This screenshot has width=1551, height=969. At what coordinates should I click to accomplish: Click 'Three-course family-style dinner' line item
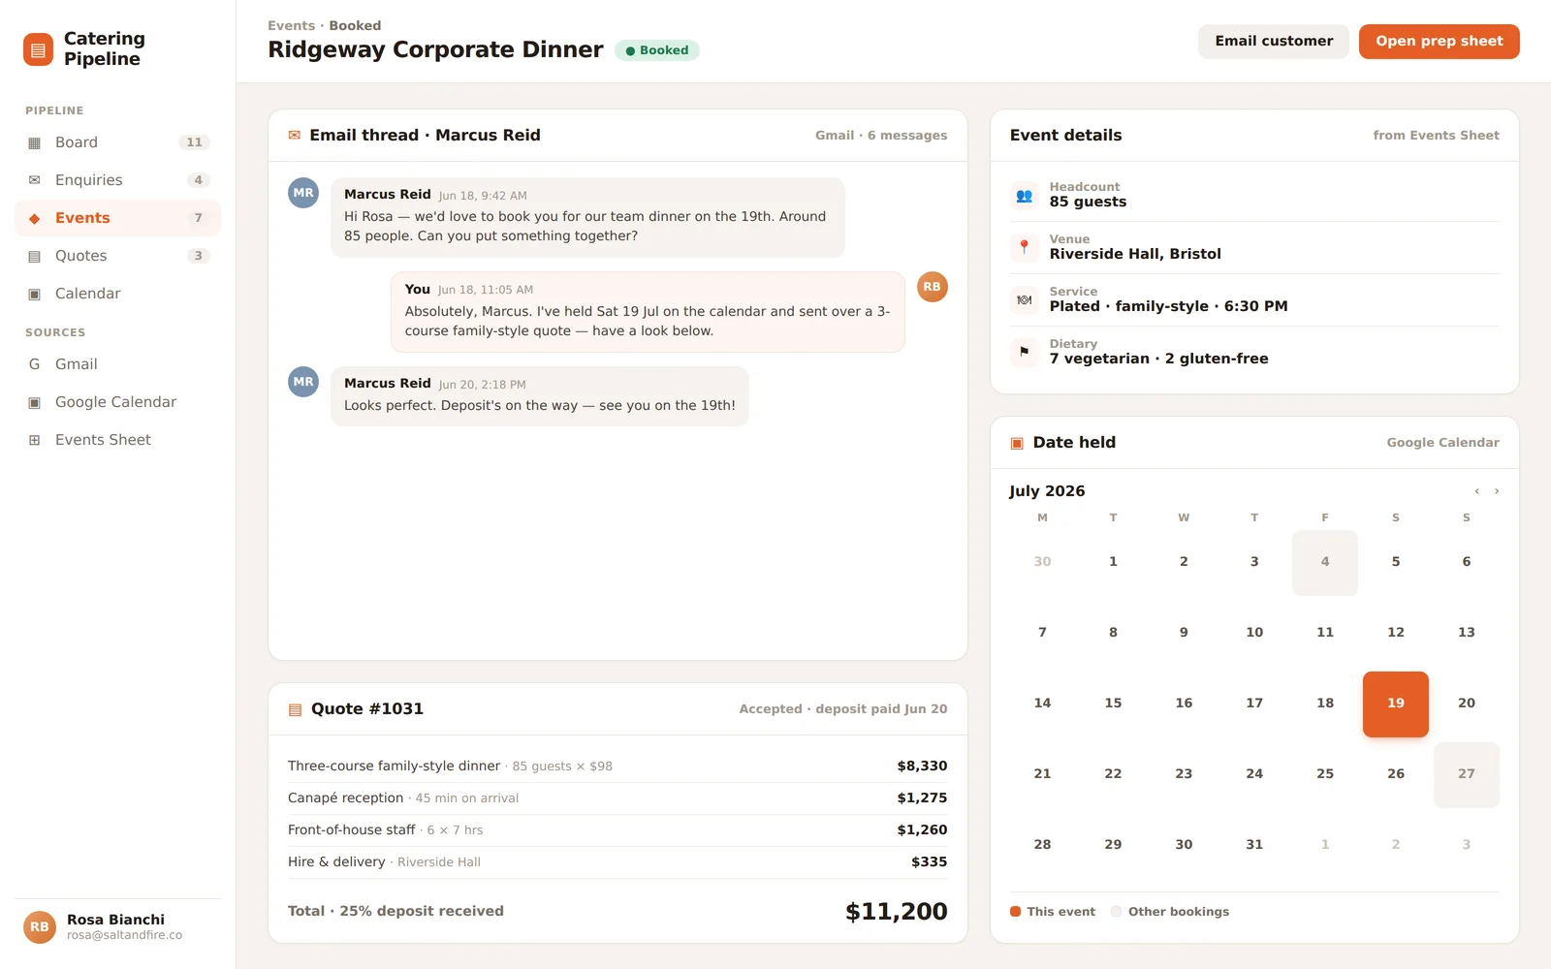pos(617,766)
